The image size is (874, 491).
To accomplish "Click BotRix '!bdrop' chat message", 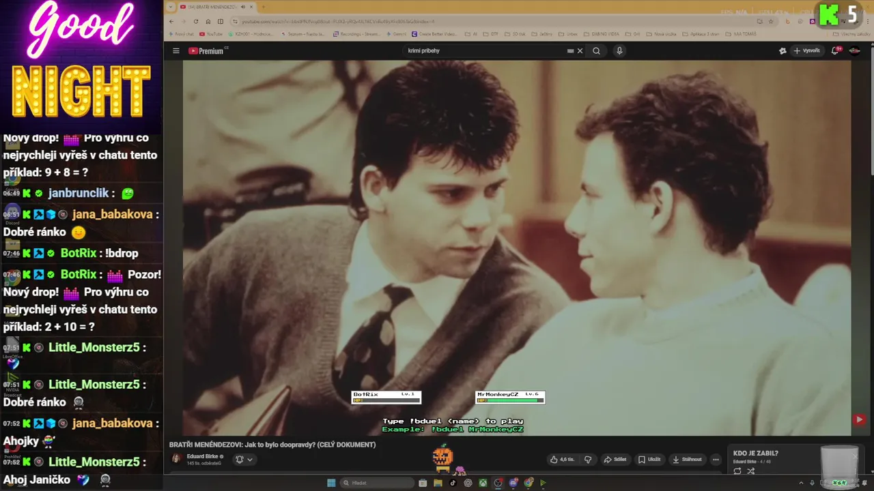I will tap(122, 253).
